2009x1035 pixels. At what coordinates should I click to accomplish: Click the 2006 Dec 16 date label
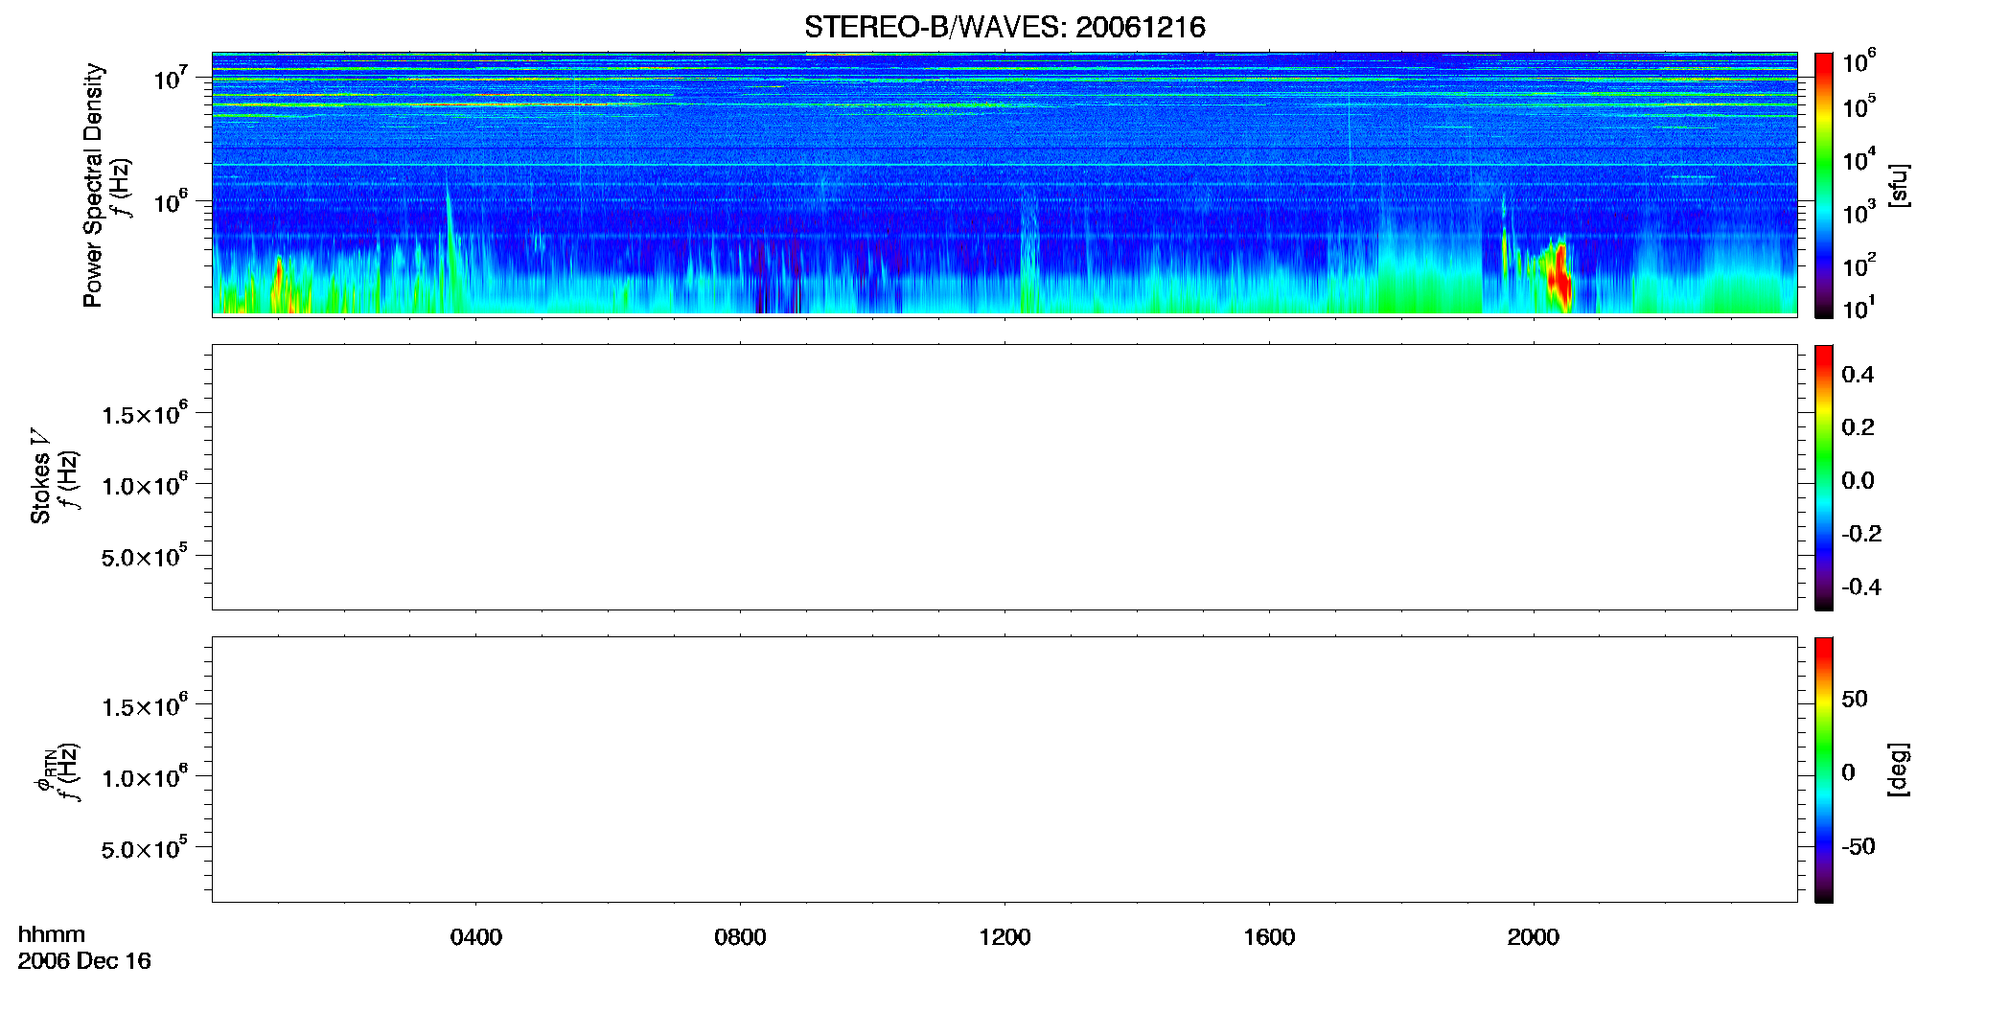coord(84,961)
